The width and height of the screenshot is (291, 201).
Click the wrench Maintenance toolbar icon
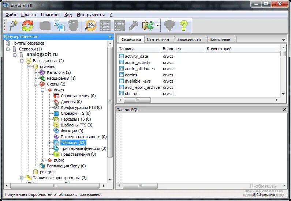(x=134, y=25)
